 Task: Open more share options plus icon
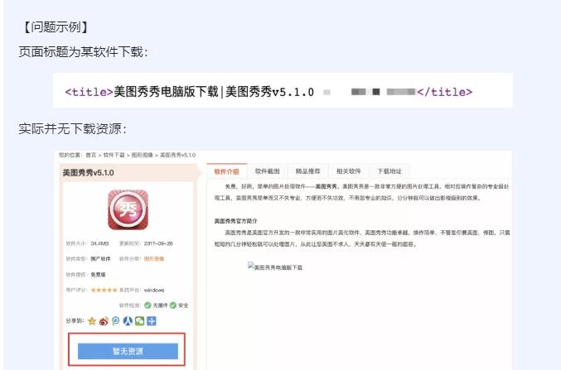click(152, 321)
